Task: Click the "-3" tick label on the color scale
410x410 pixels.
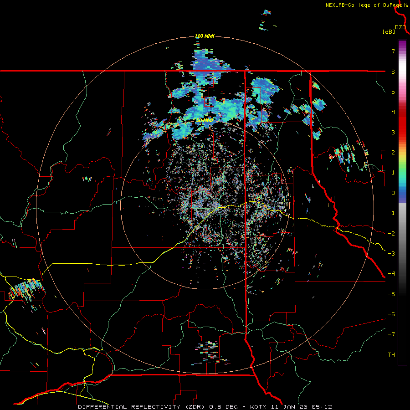Action: coord(391,254)
